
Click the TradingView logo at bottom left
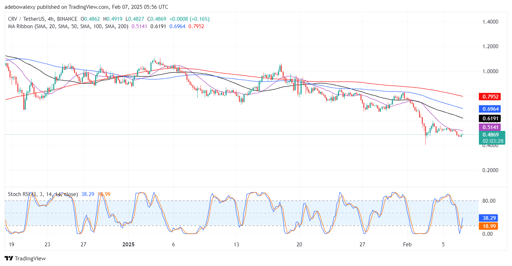(x=25, y=259)
